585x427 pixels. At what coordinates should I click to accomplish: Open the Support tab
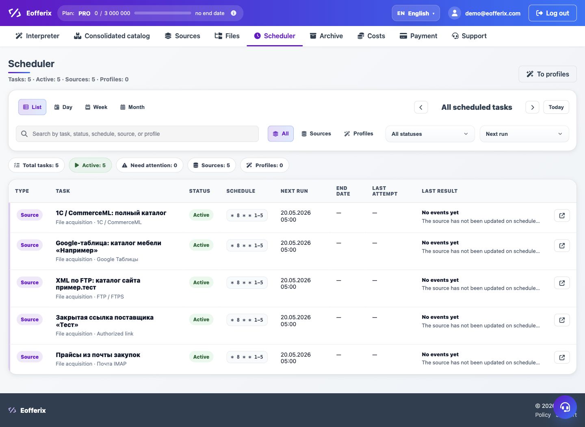click(x=469, y=36)
